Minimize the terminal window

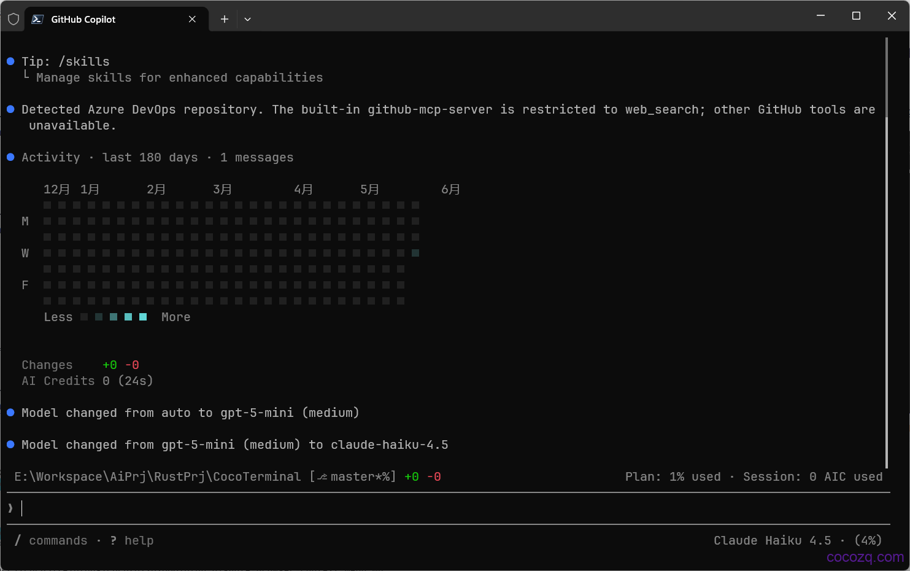click(820, 16)
